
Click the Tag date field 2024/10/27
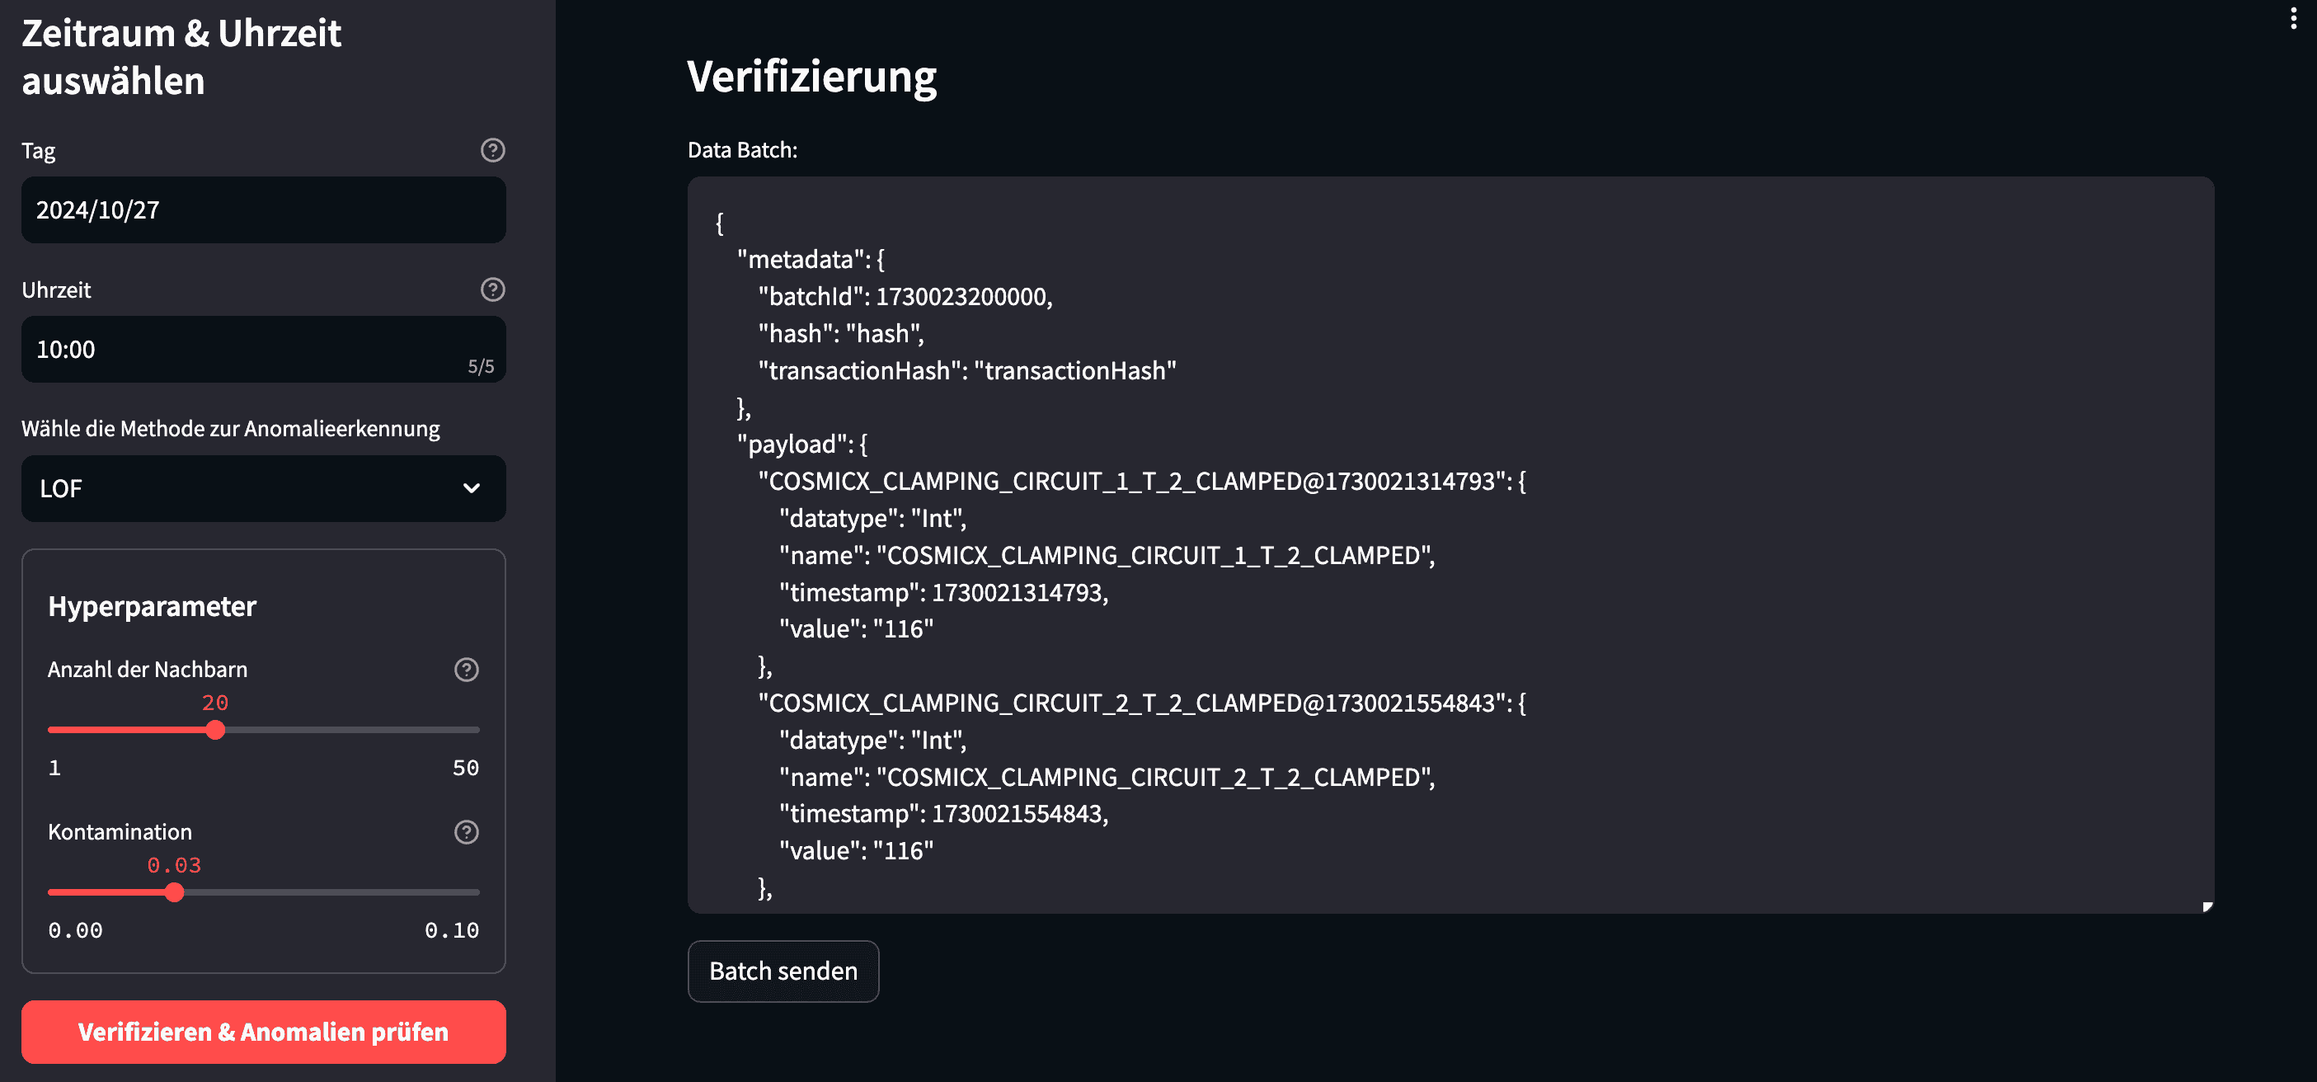point(264,209)
